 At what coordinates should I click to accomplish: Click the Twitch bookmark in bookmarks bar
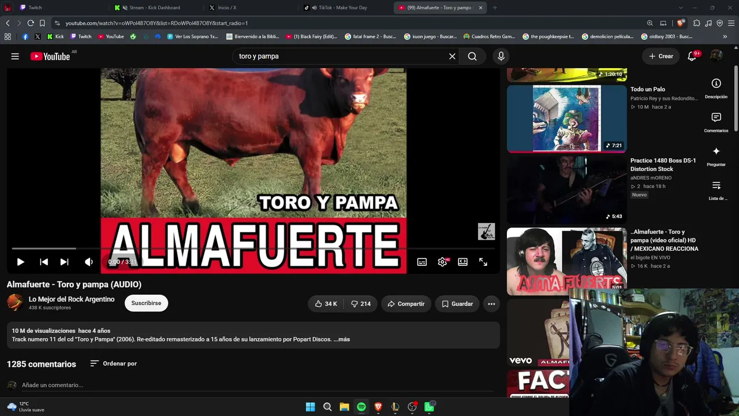81,36
